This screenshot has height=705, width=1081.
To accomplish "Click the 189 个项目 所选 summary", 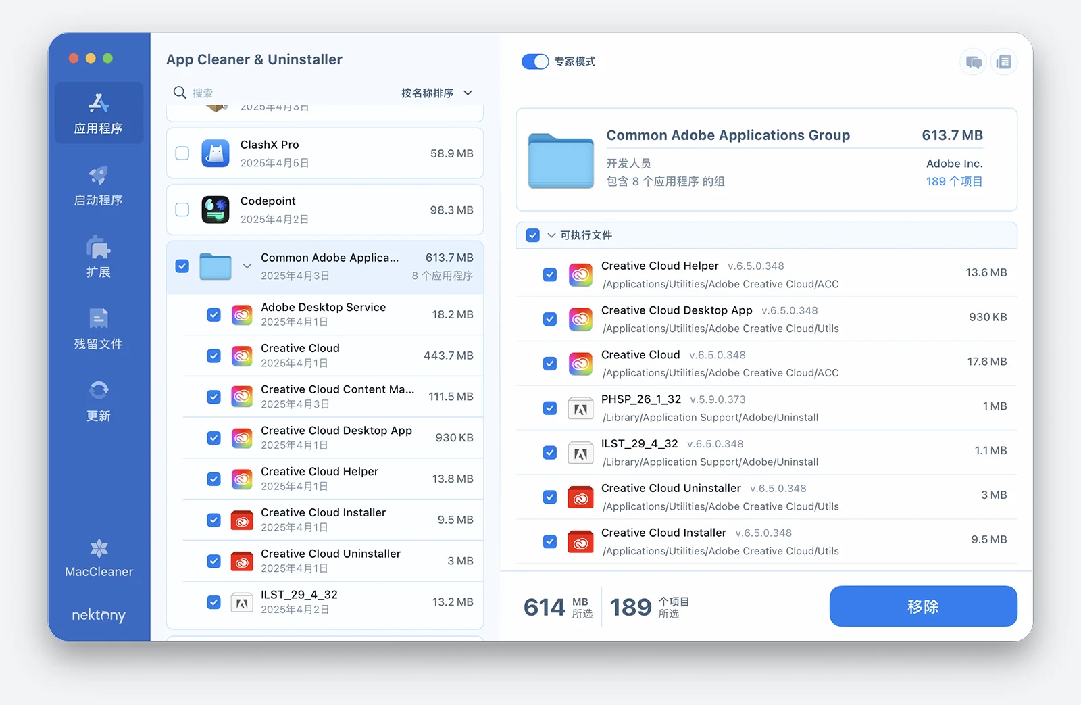I will tap(650, 607).
